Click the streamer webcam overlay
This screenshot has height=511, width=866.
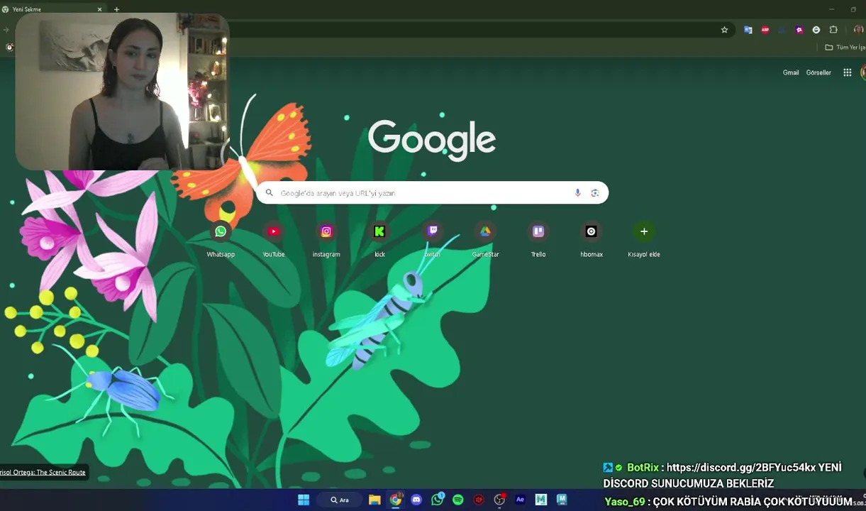coord(122,92)
